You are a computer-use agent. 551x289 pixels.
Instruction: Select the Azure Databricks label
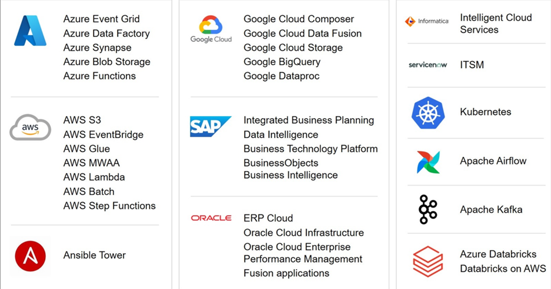click(x=498, y=254)
